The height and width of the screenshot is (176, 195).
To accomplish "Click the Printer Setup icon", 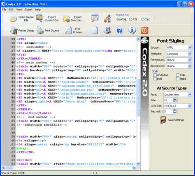I will pos(14,31).
